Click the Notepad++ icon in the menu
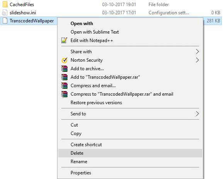Viewport: 223px width, 179px height. pyautogui.click(x=64, y=41)
